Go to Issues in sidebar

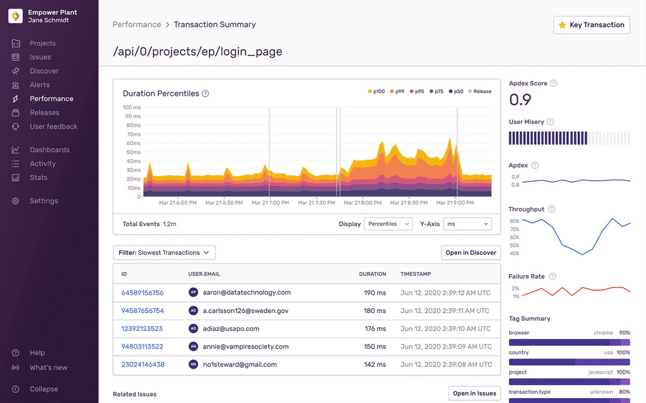pos(40,57)
